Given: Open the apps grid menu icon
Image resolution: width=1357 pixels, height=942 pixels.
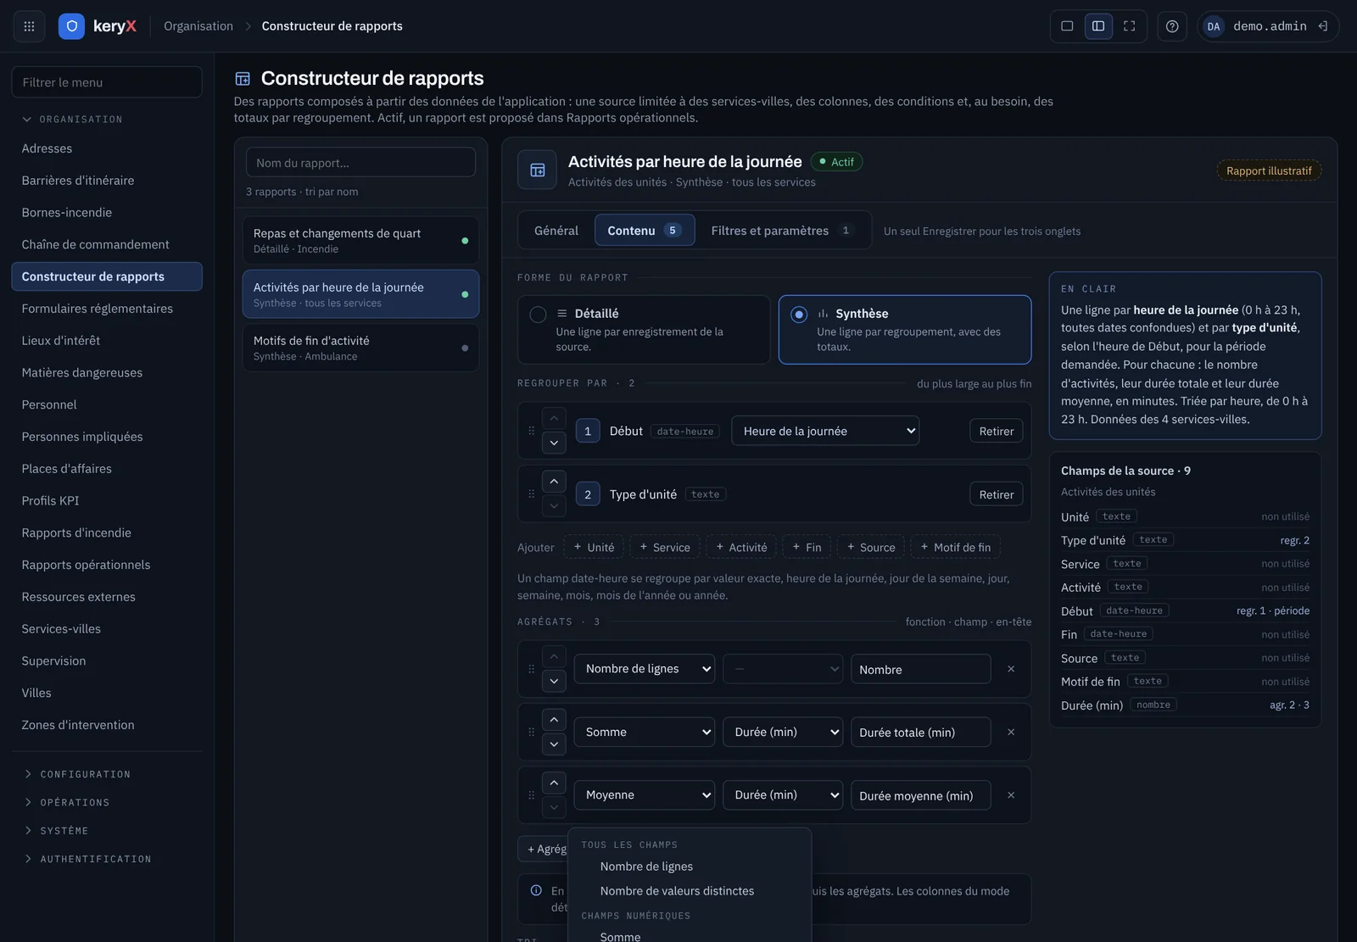Looking at the screenshot, I should pyautogui.click(x=29, y=26).
